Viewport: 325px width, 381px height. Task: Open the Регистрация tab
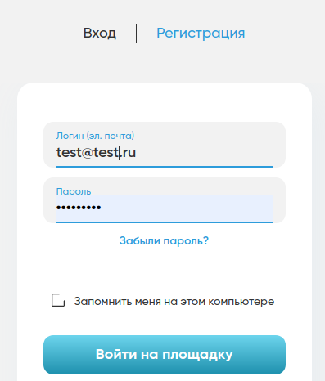coord(201,34)
